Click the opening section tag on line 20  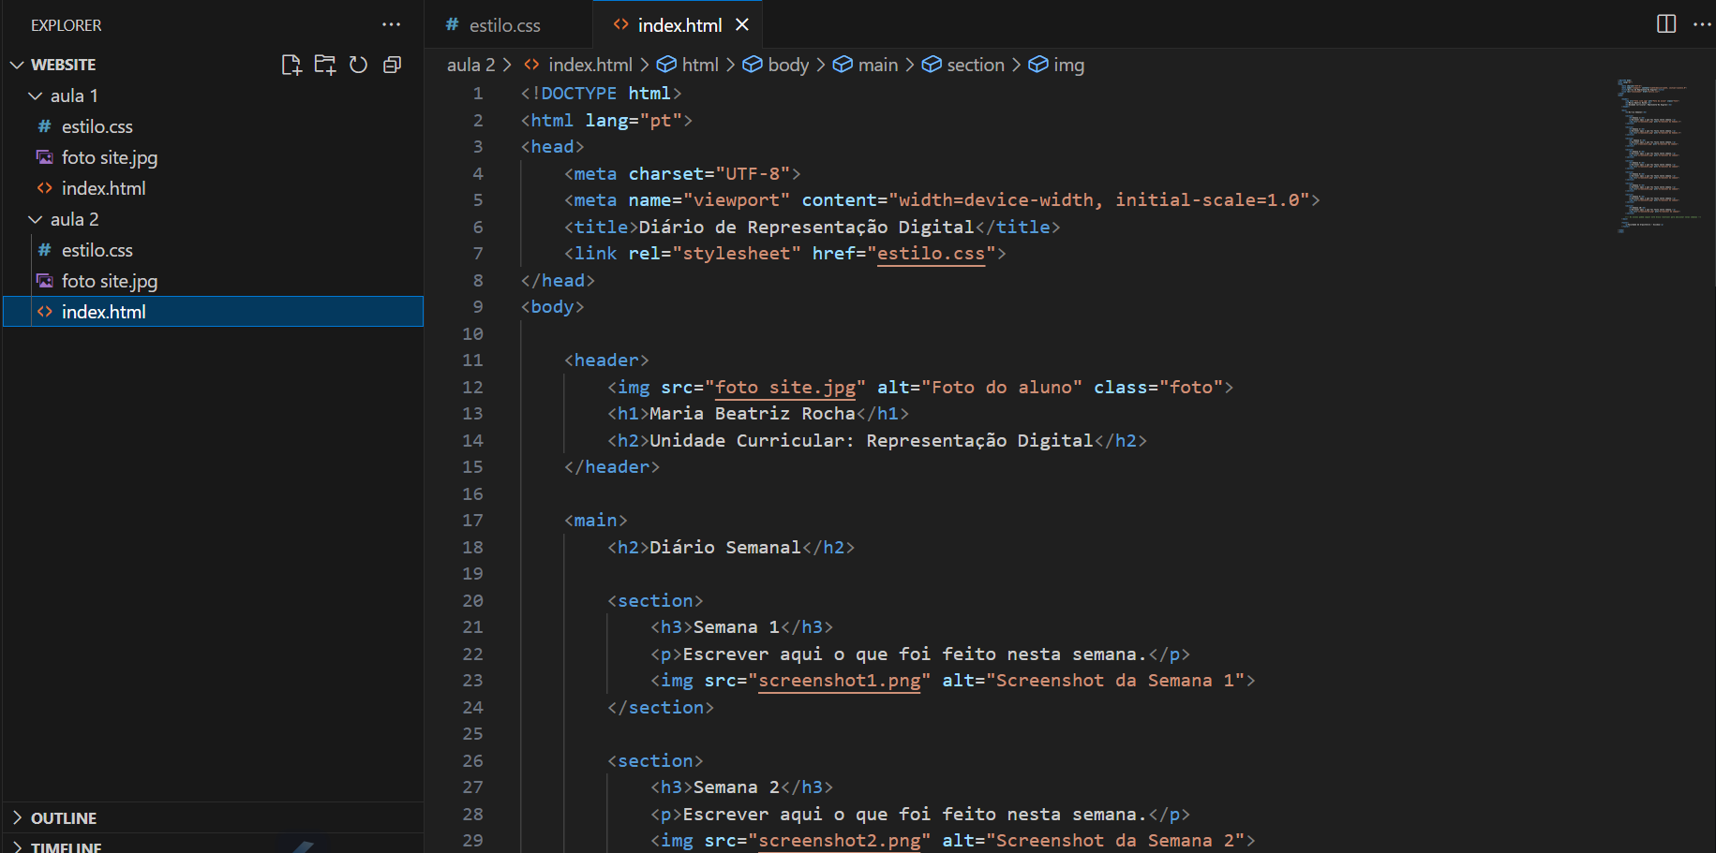pyautogui.click(x=655, y=601)
